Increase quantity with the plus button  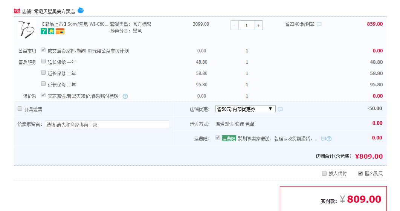tap(259, 26)
